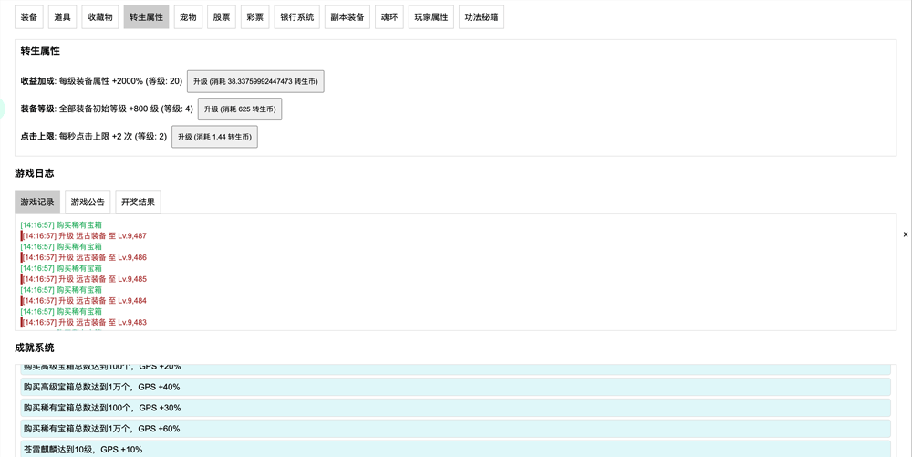Select the 转生属性 tab
The image size is (912, 457).
[146, 17]
